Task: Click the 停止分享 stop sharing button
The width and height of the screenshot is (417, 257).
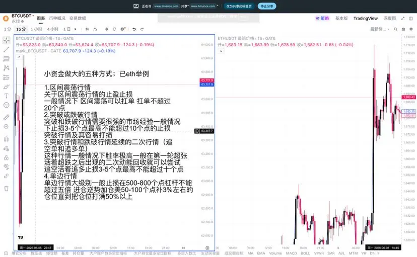Action: click(267, 6)
